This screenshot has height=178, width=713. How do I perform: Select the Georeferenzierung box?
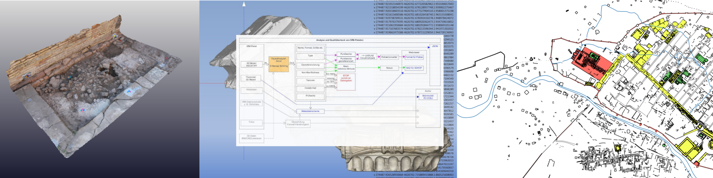pyautogui.click(x=310, y=65)
